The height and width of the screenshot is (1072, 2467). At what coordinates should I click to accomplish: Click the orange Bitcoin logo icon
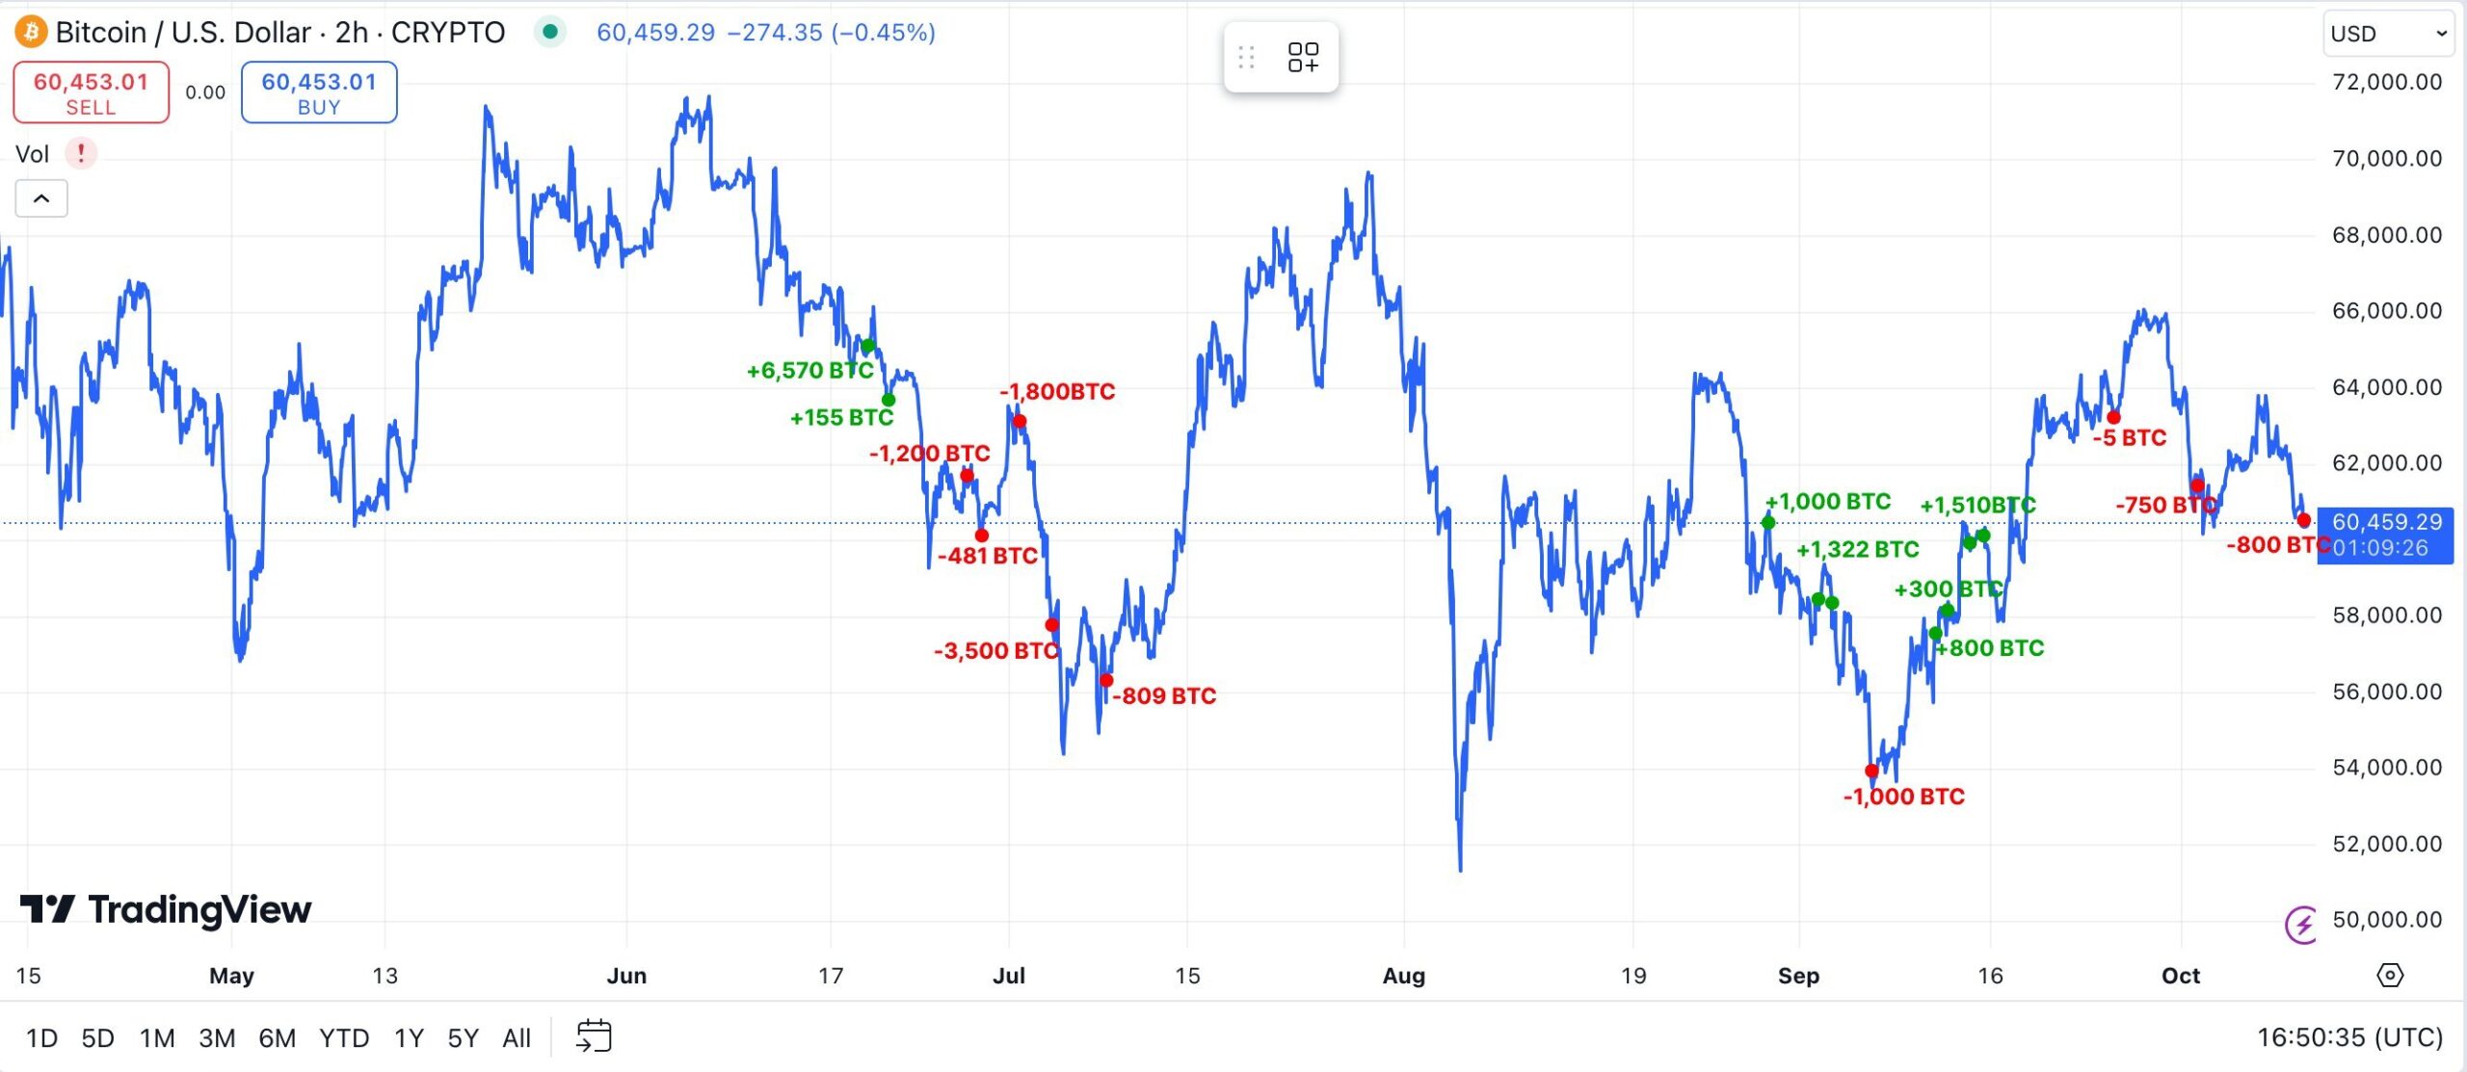click(x=31, y=33)
